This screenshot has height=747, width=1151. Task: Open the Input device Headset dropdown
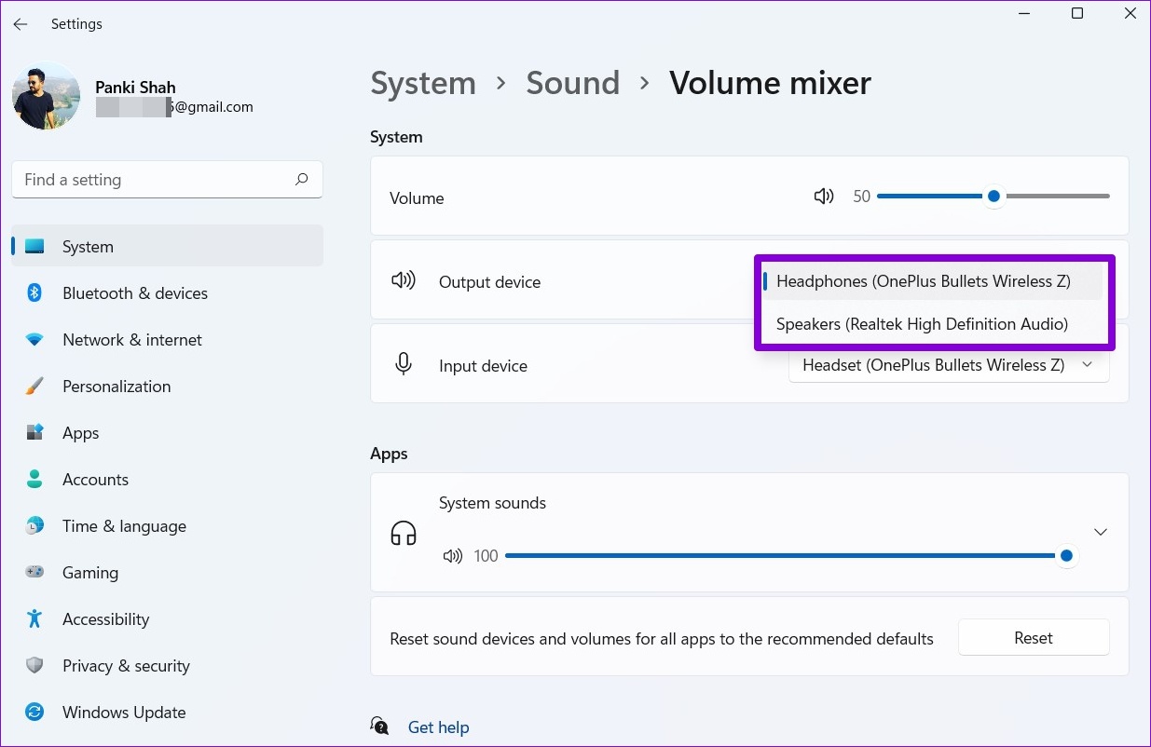click(949, 365)
